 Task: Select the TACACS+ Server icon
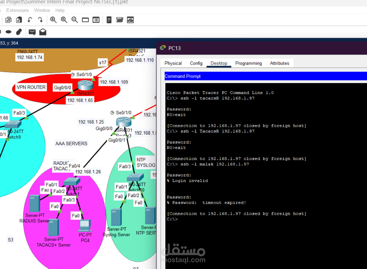pos(53,228)
